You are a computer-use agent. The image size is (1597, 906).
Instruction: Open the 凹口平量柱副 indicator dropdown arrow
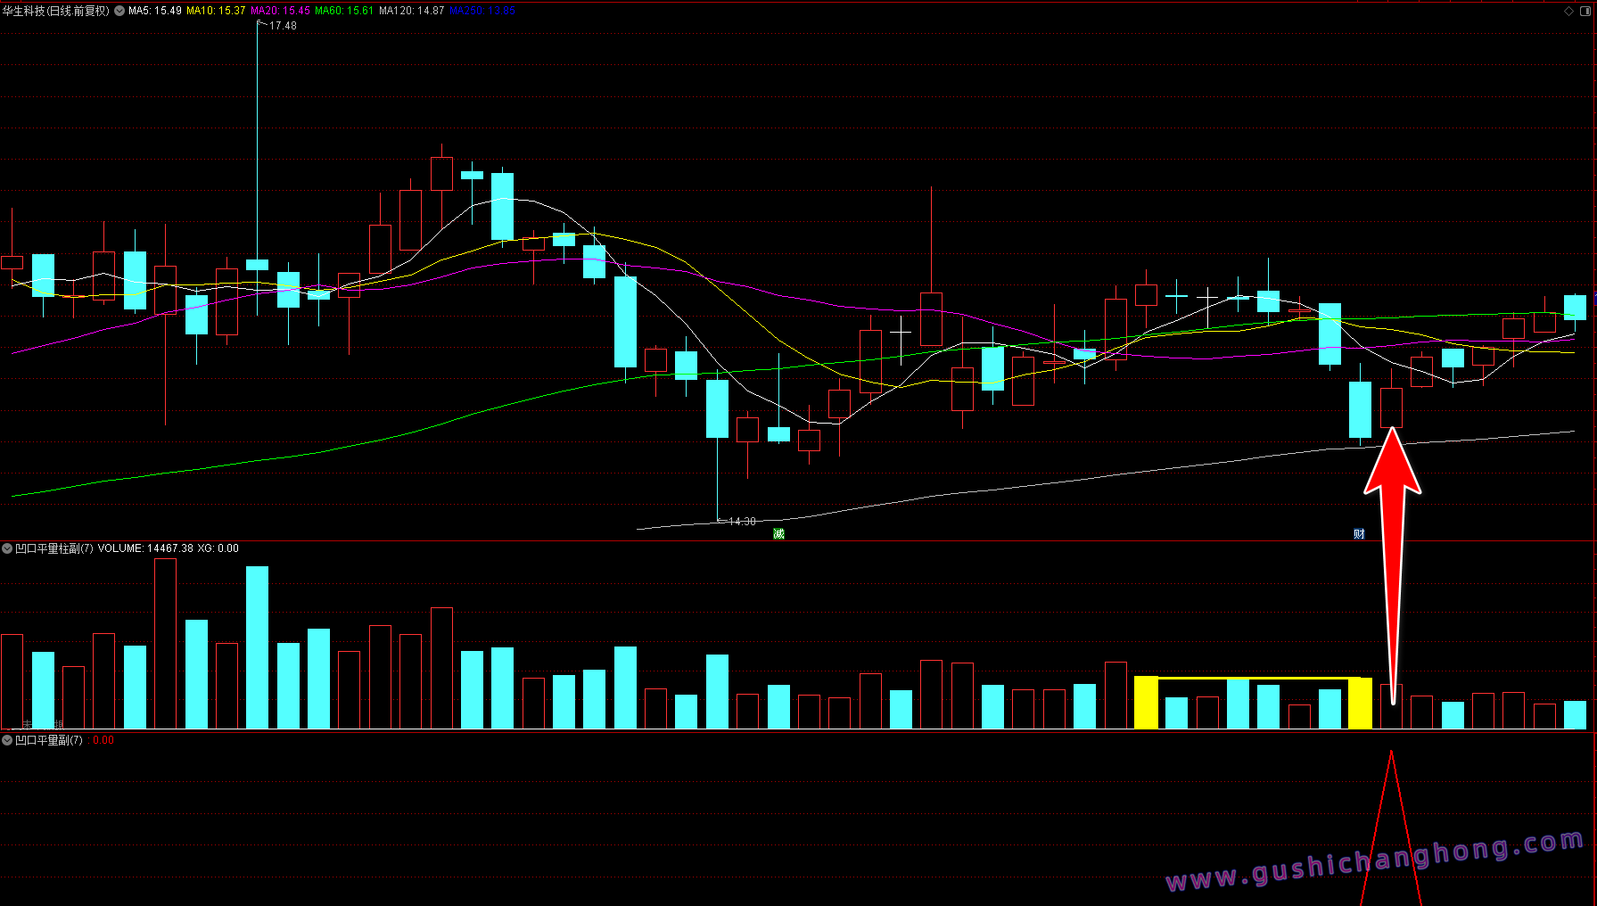(7, 548)
